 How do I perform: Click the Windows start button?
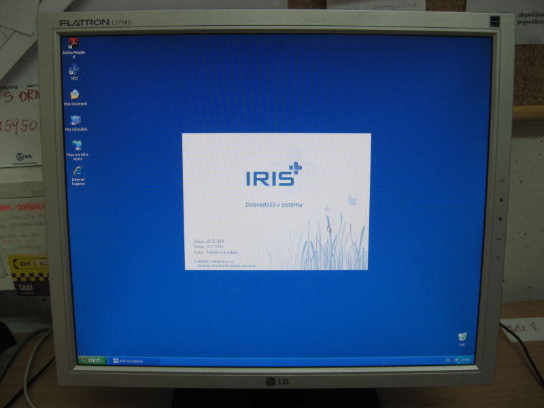tap(92, 360)
